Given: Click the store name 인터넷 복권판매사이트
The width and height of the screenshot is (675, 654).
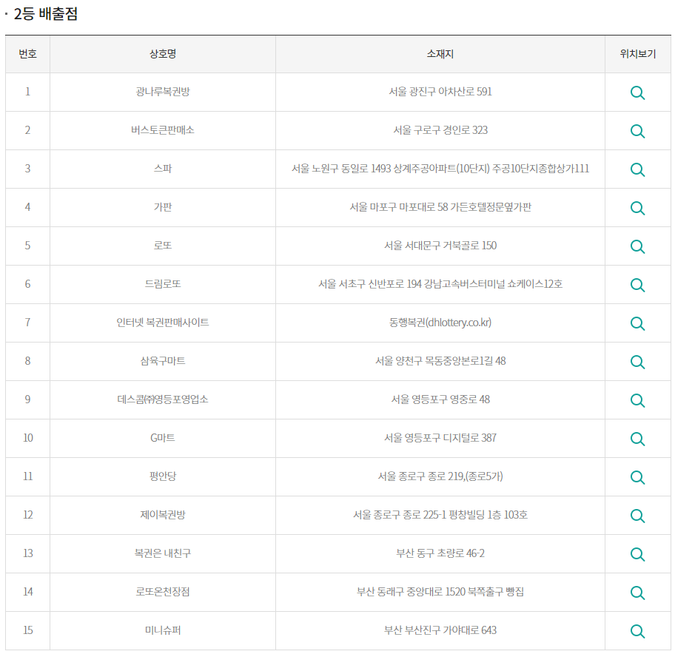Looking at the screenshot, I should click(x=163, y=323).
